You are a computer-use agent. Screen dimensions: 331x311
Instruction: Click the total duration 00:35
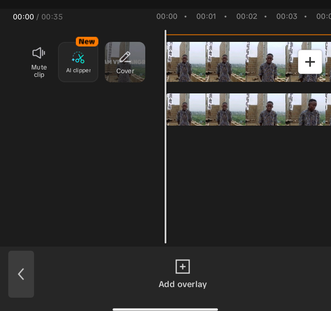[x=52, y=17]
